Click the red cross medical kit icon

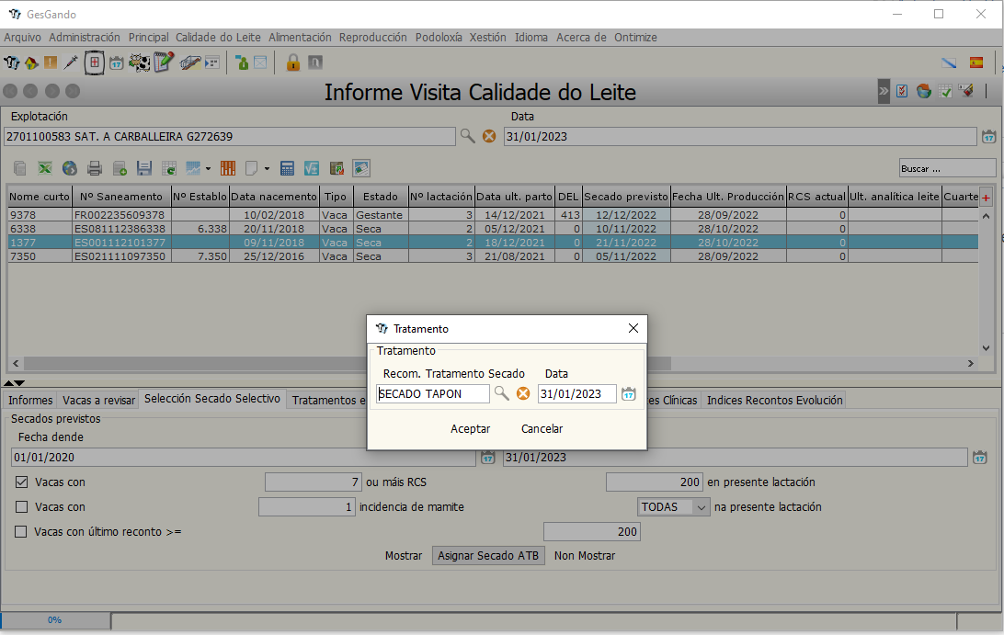tap(94, 62)
